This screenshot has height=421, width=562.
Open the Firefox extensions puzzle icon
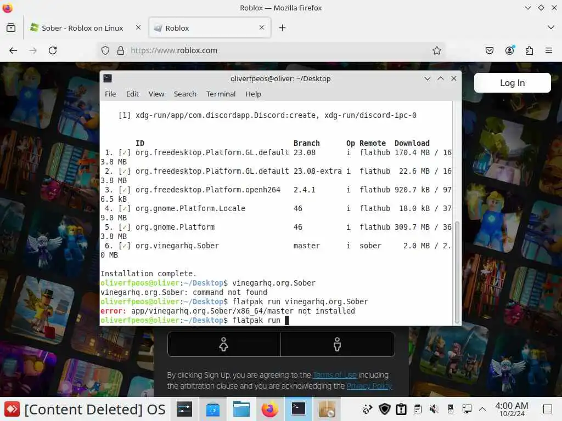(530, 50)
